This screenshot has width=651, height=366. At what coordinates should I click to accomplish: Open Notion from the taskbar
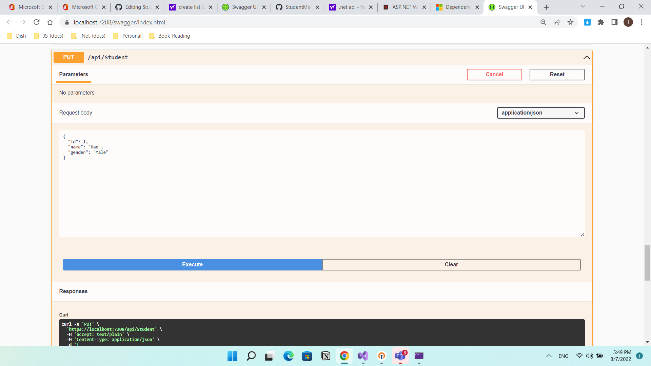325,356
